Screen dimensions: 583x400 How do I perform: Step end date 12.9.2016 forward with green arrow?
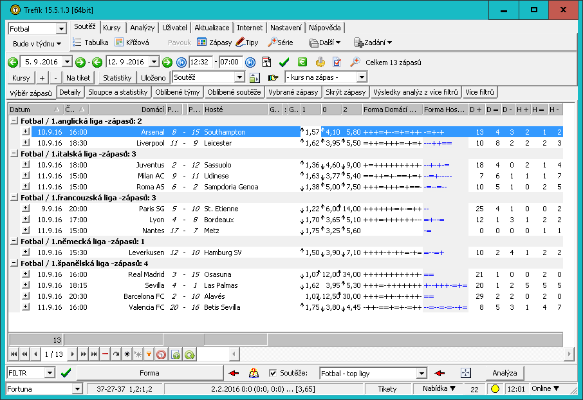click(167, 62)
